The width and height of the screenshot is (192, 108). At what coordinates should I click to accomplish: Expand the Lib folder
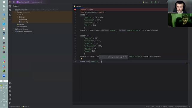point(18,15)
